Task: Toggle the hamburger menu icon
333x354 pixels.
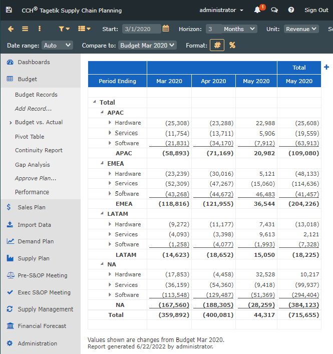Action: [25, 29]
